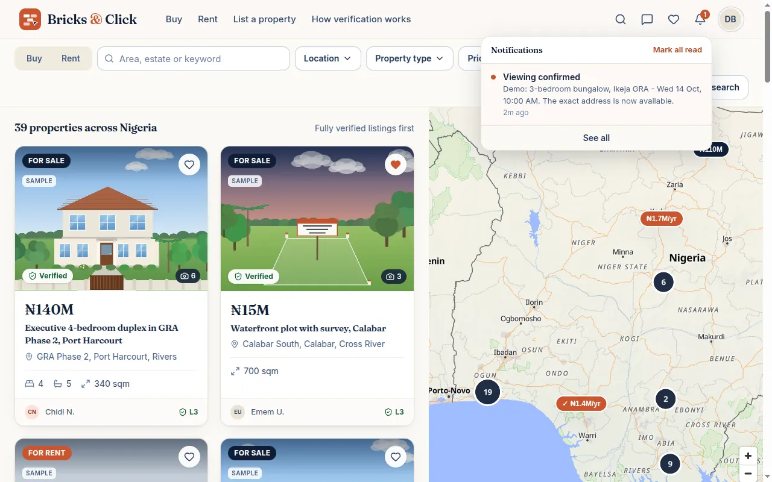772x482 pixels.
Task: Open saved favorites heart in header
Action: click(674, 19)
